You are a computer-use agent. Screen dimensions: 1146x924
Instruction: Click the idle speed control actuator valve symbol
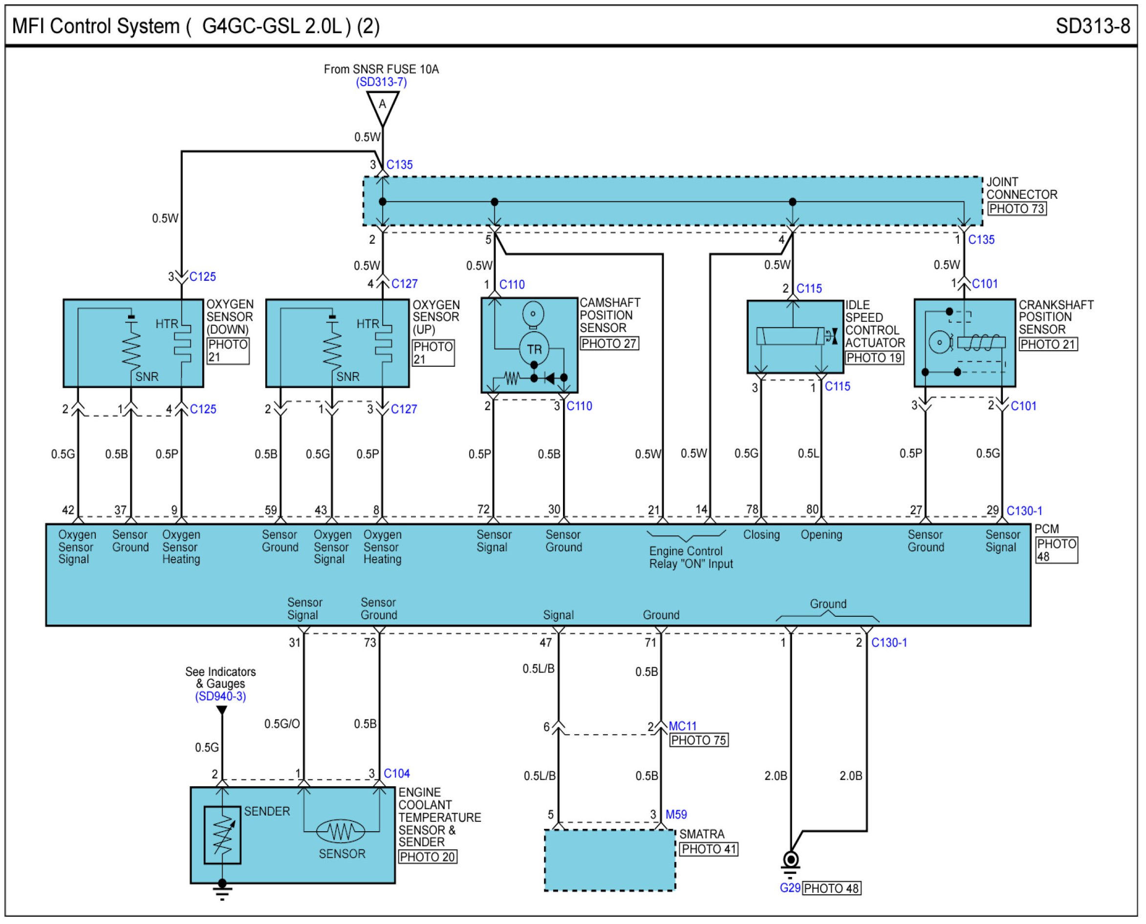click(793, 336)
